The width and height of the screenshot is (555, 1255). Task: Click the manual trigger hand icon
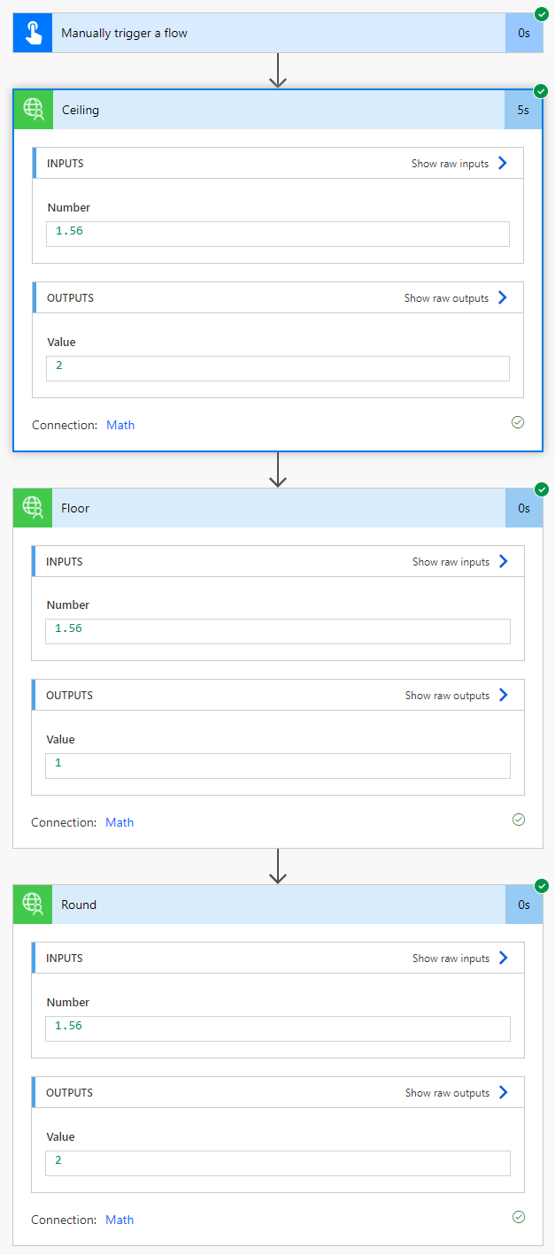[33, 34]
